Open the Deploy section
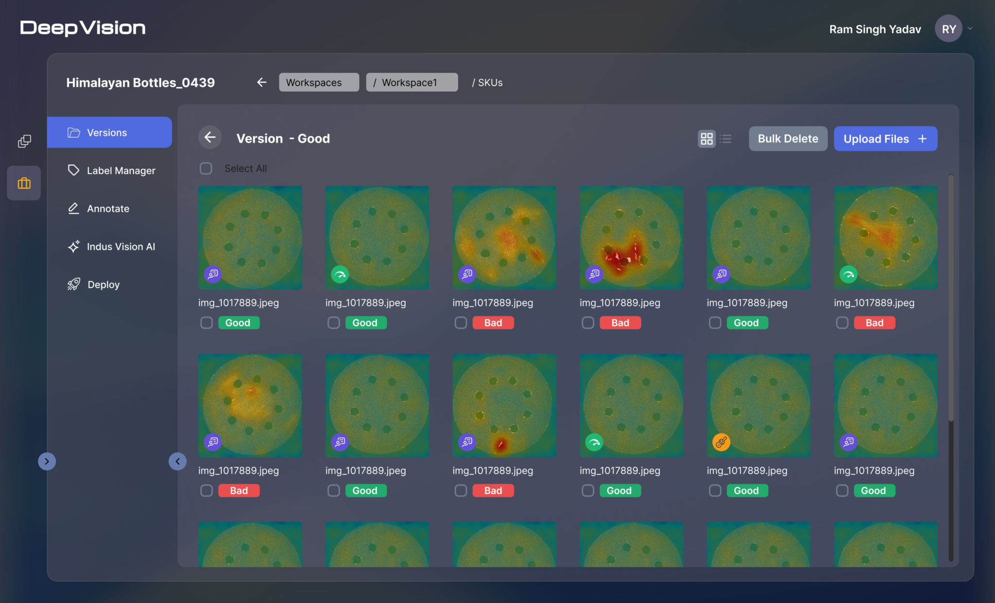Screen dimensions: 995x603 93,285
